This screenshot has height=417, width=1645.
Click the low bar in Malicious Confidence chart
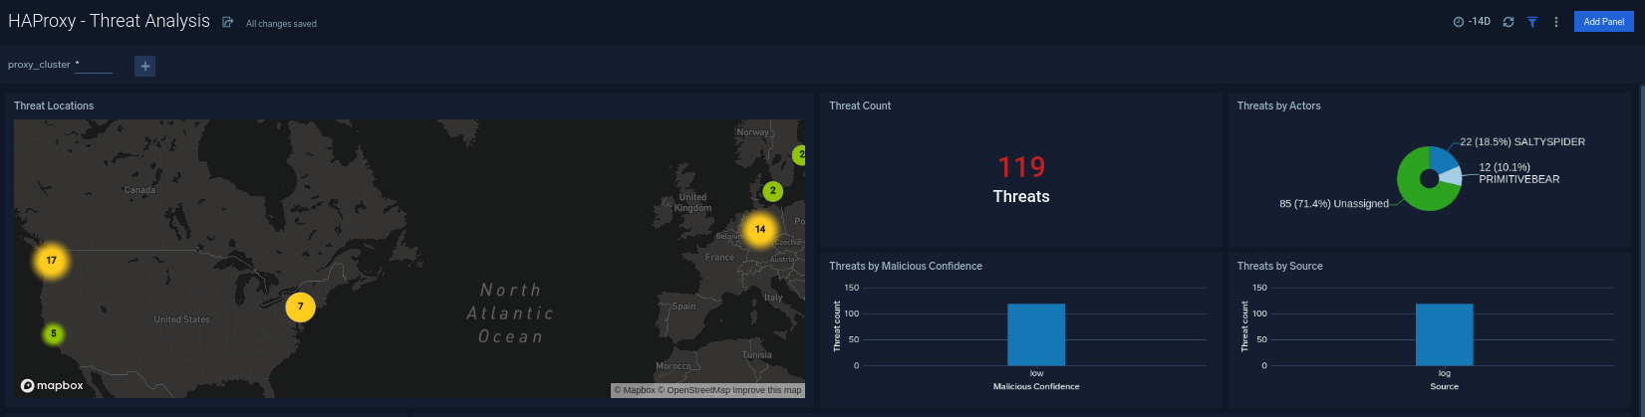coord(1035,334)
